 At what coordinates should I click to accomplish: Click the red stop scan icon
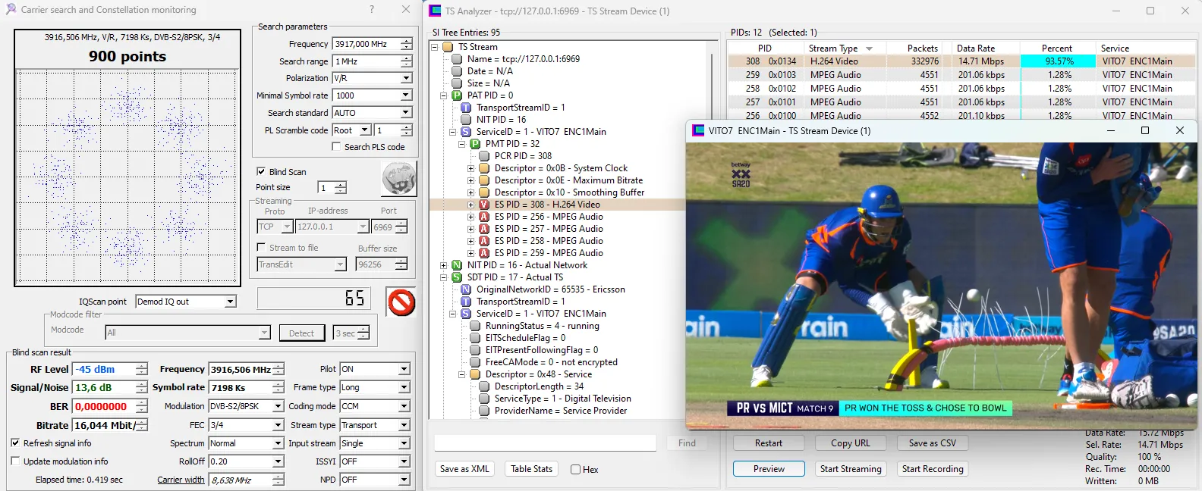(x=401, y=302)
